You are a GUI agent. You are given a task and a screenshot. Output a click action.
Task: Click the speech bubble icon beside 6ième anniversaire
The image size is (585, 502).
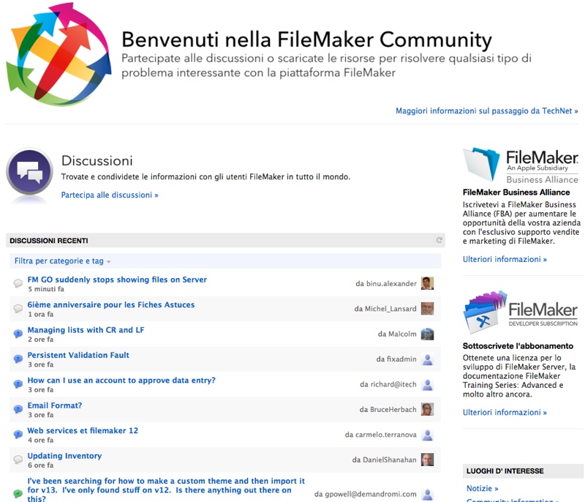(x=18, y=309)
